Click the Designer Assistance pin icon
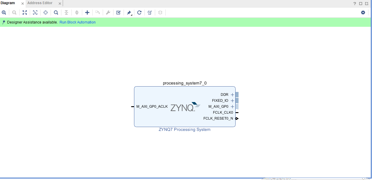 (4, 22)
